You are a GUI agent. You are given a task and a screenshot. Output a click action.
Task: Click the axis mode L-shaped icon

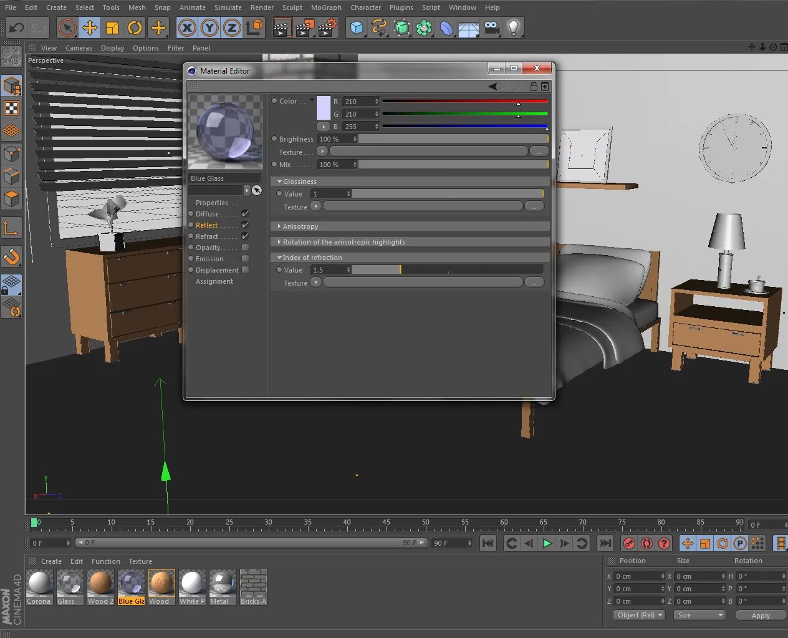coord(12,228)
